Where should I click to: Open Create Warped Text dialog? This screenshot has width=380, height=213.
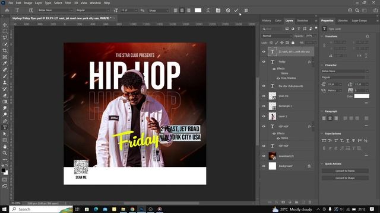tap(208, 11)
